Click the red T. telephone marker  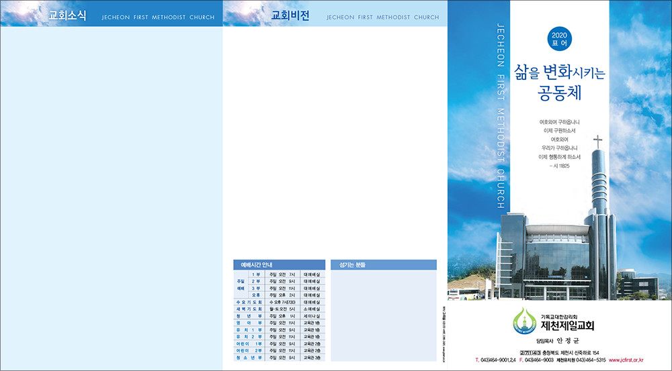[476, 361]
